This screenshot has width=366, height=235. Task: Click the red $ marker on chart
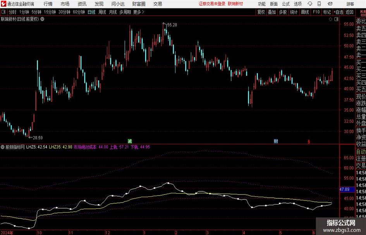pyautogui.click(x=309, y=141)
